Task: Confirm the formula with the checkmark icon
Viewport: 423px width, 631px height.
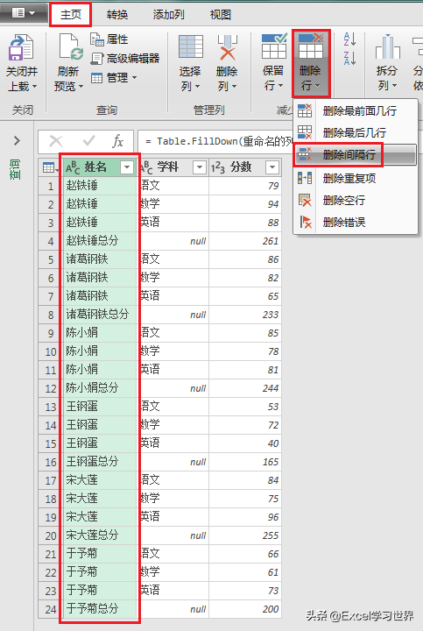Action: pos(88,141)
